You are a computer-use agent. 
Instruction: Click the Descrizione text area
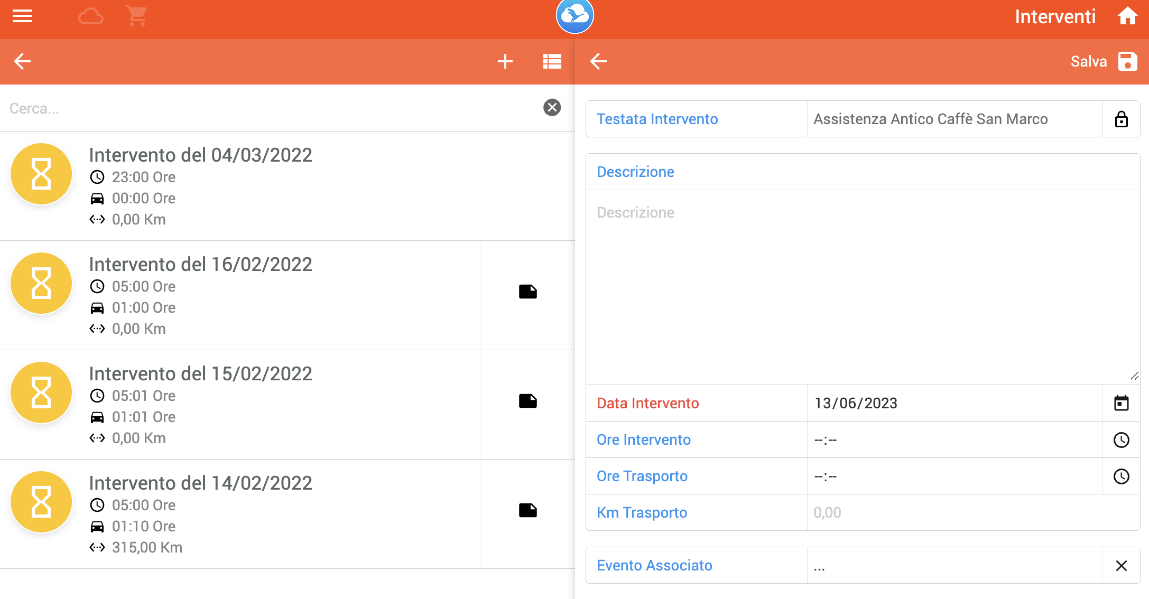point(862,285)
